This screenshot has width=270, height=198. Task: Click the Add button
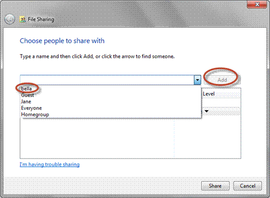(x=222, y=80)
